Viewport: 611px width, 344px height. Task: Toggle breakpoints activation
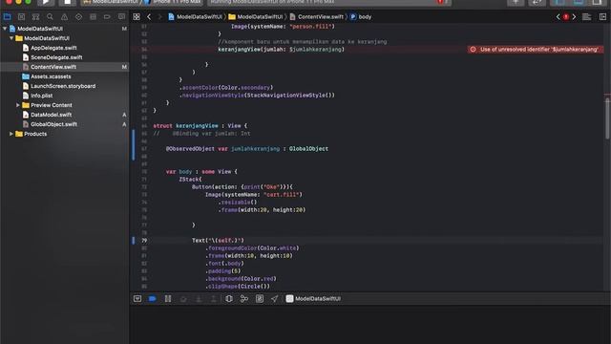pyautogui.click(x=153, y=299)
